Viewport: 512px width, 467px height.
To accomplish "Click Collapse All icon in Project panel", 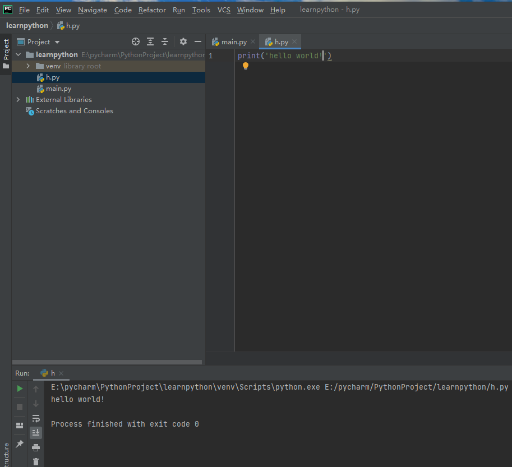I will pos(165,41).
